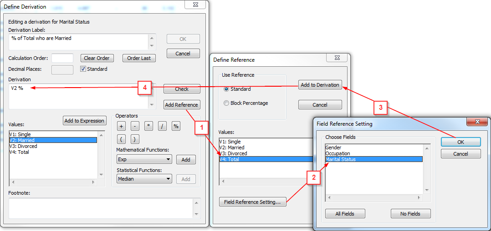Click Add to Derivation button
Viewport: 491px width, 231px height.
320,85
